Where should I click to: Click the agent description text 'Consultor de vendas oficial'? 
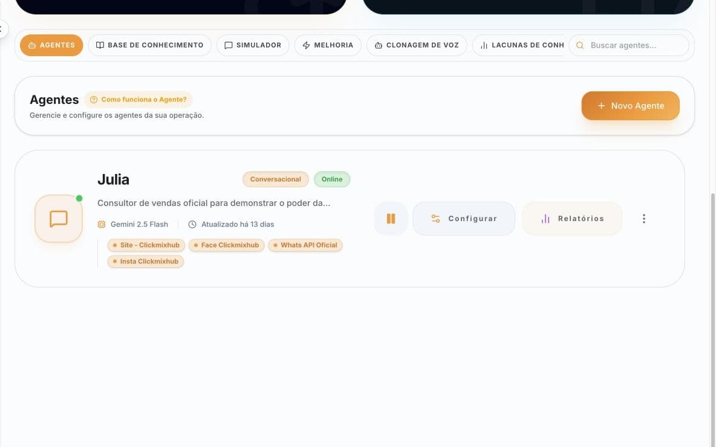pos(213,203)
